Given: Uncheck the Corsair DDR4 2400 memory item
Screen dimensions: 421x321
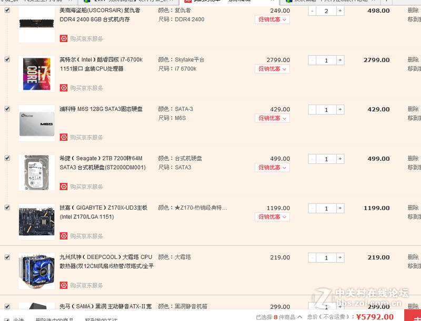Looking at the screenshot, I should pyautogui.click(x=7, y=10).
